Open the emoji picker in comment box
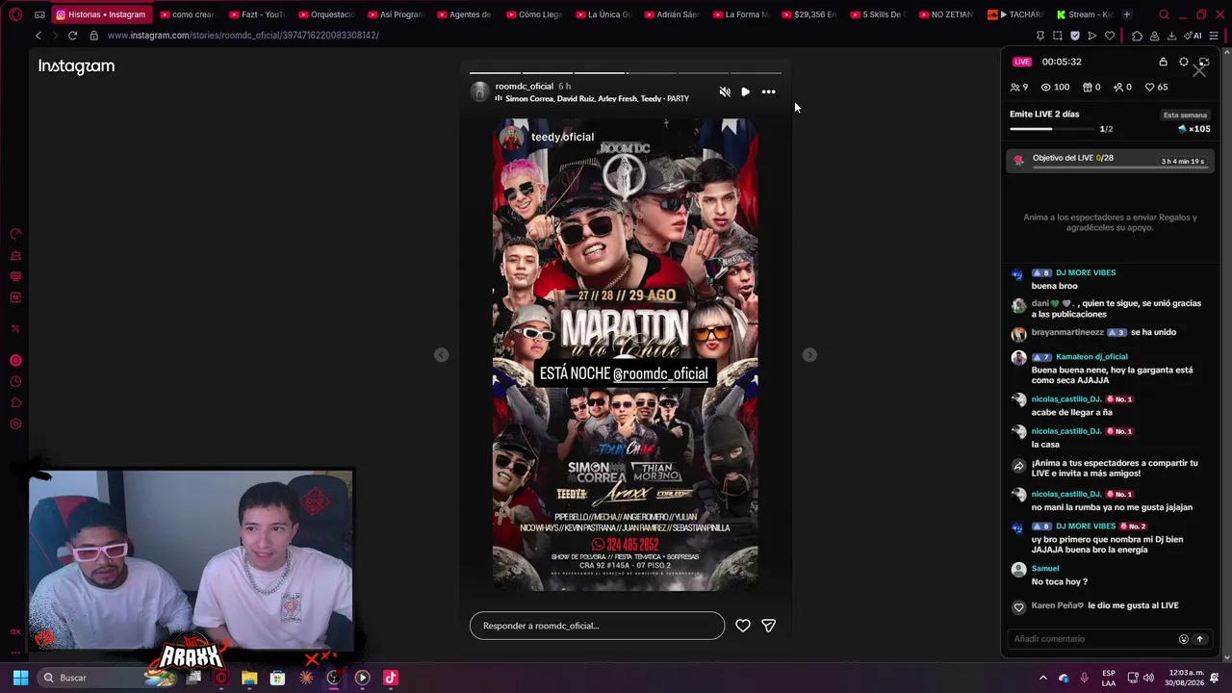 1184,639
